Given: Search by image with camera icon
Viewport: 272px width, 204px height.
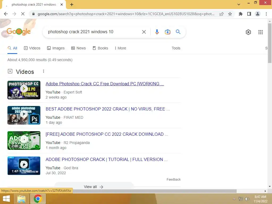Looking at the screenshot, I should [167, 32].
